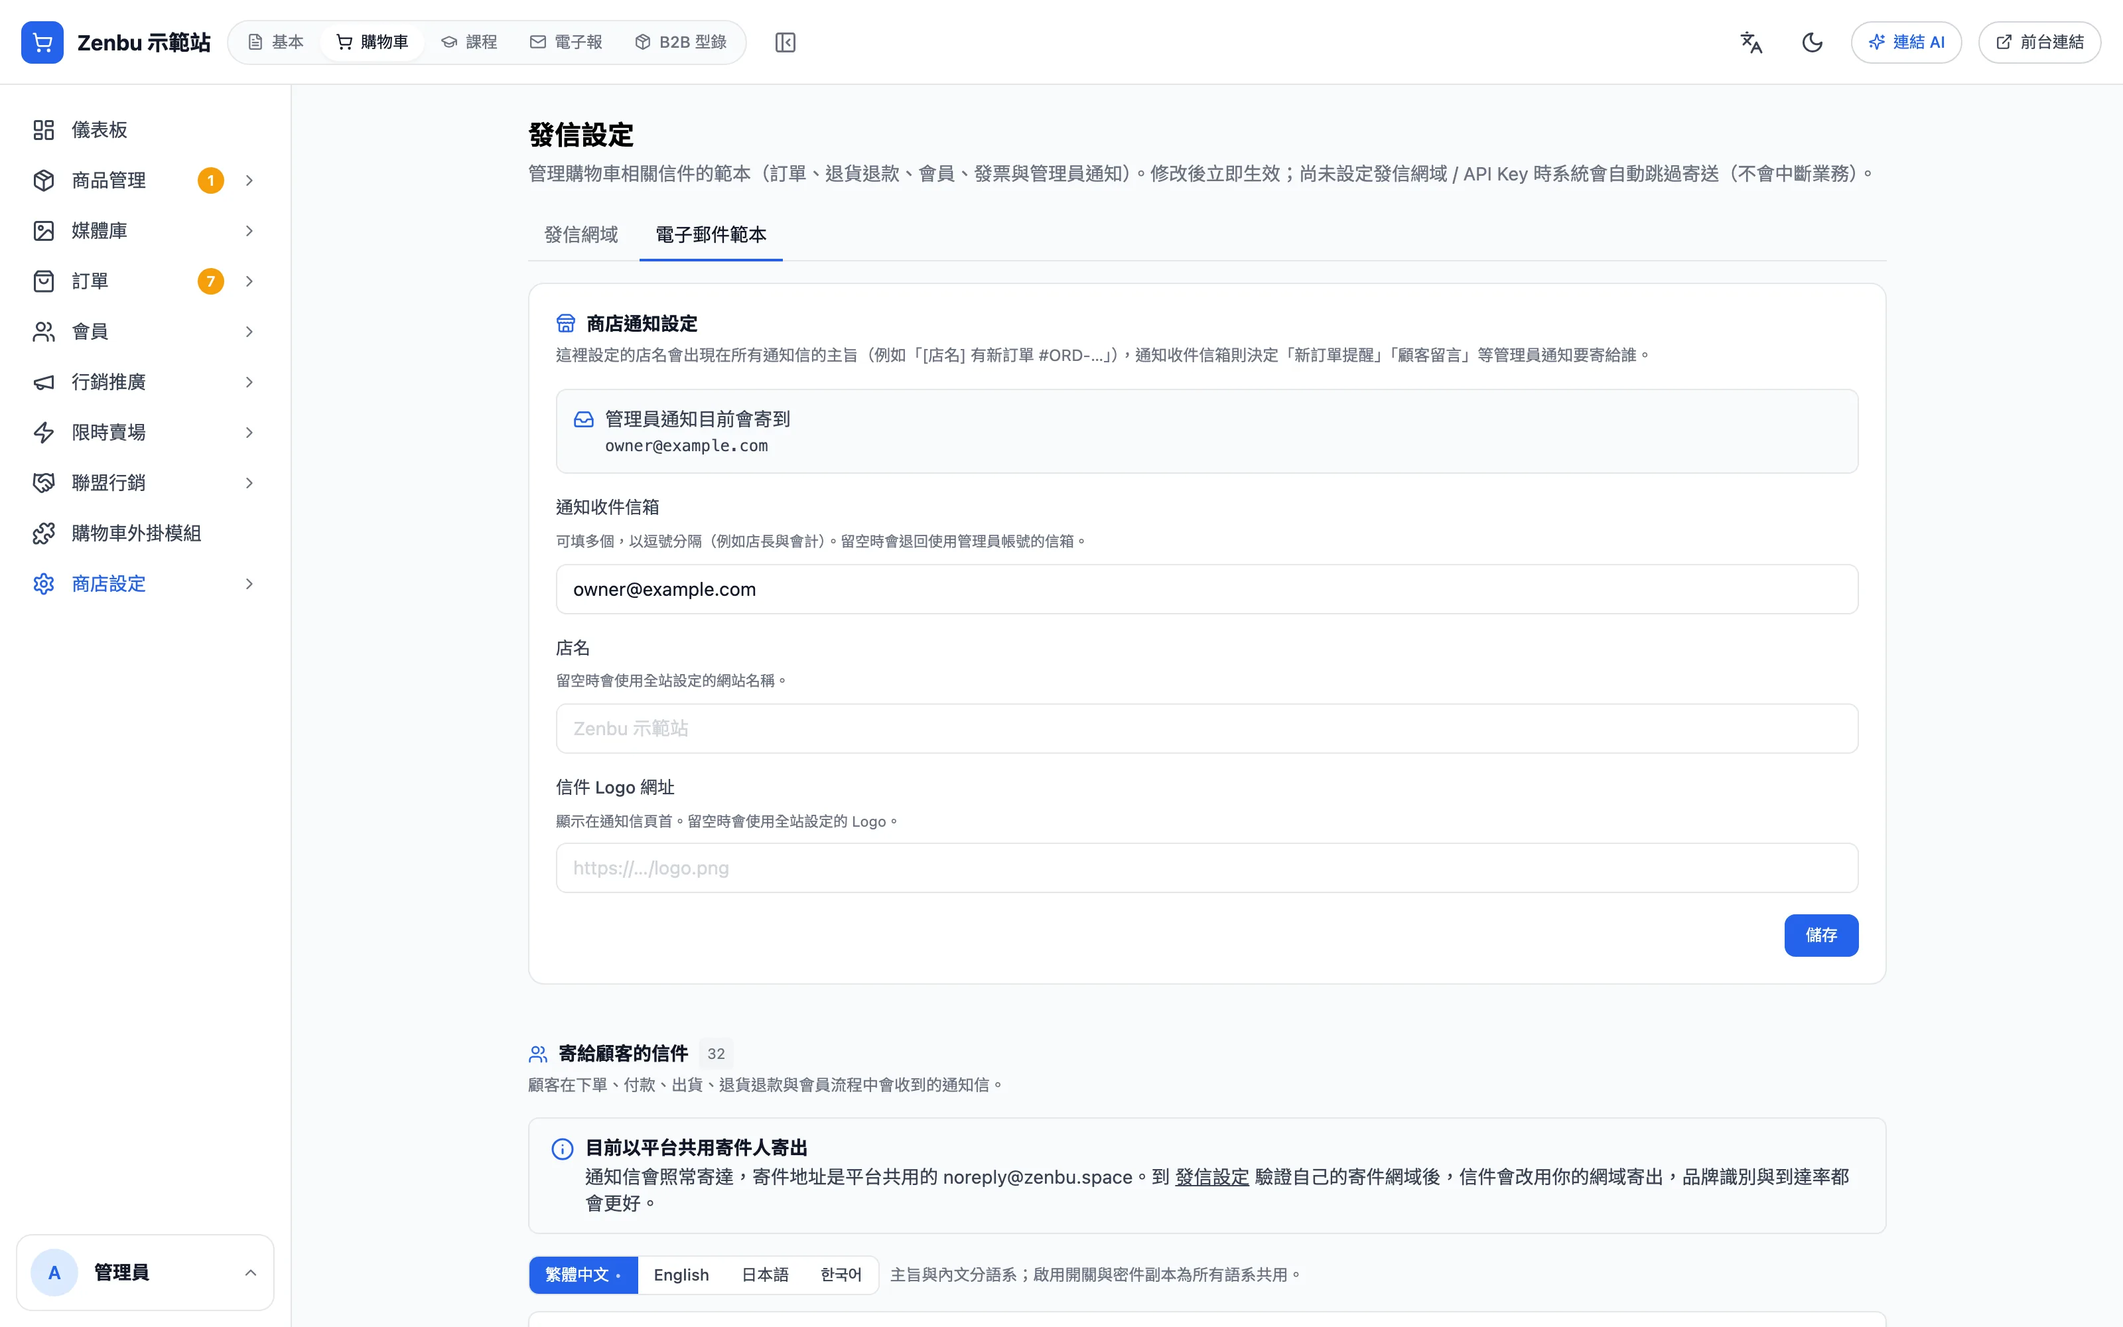
Task: Select the English language option
Action: click(x=681, y=1275)
